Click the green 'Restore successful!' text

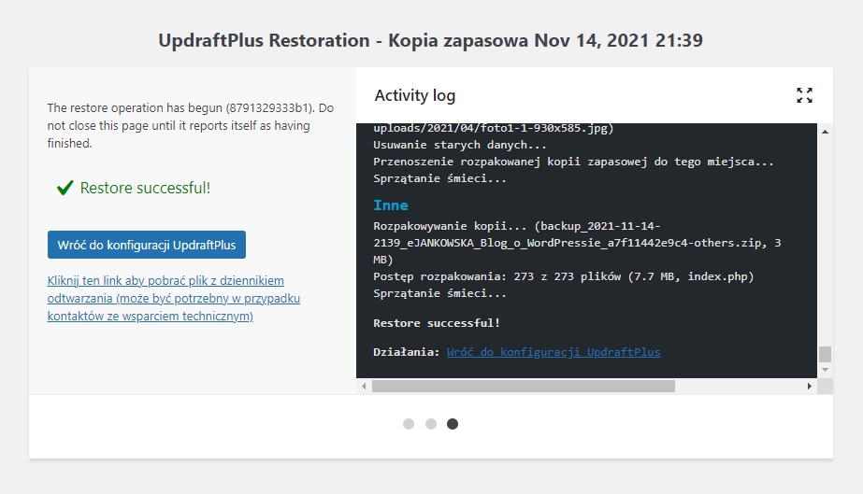145,188
